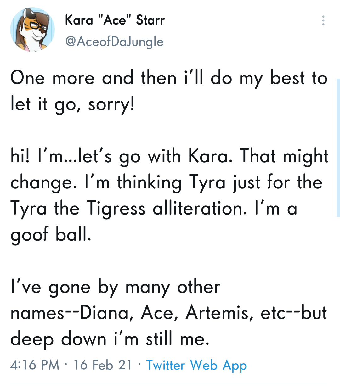Click the "Tyra the Tigress alliteration" line
Image resolution: width=340 pixels, height=386 pixels.
(x=154, y=209)
